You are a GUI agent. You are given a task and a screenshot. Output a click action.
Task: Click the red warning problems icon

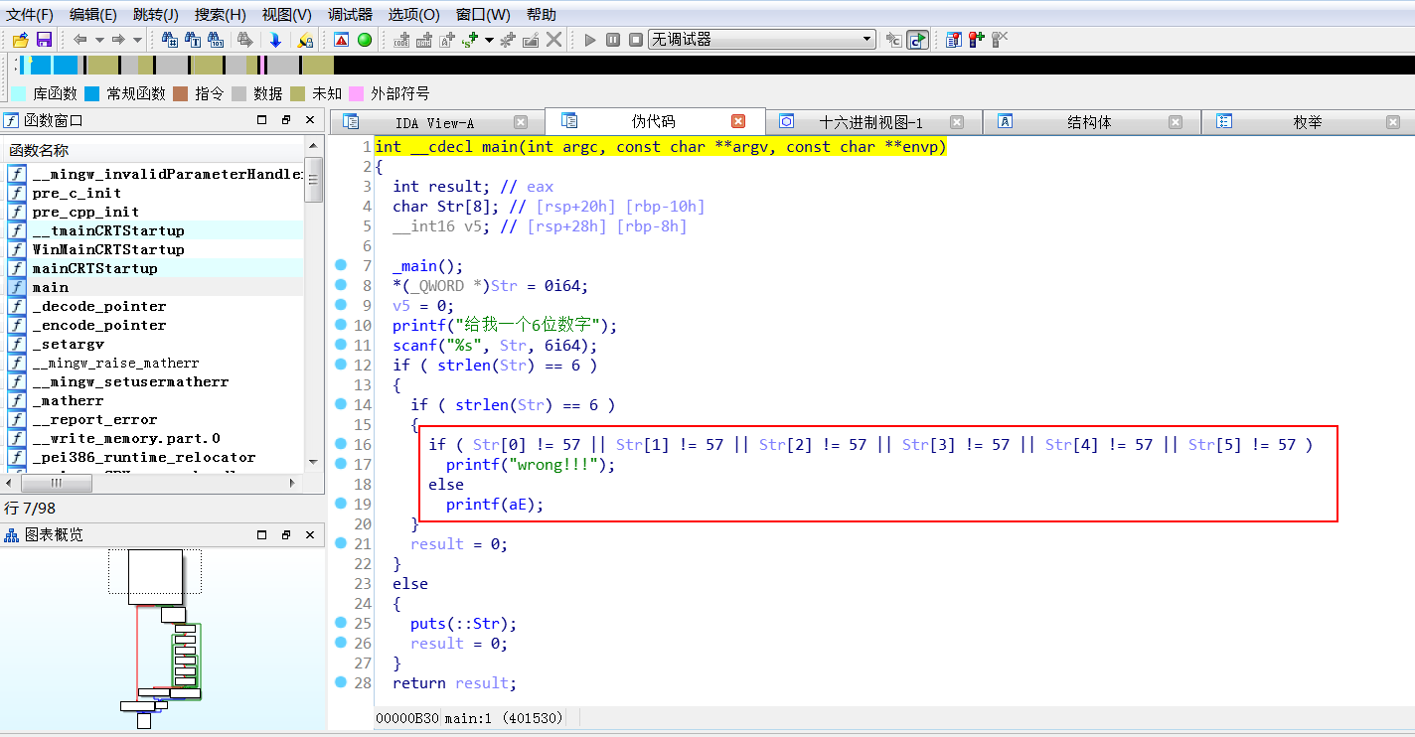tap(341, 40)
